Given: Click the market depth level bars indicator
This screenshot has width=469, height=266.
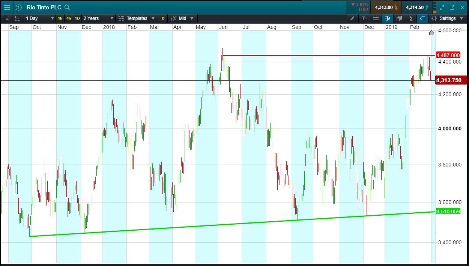Looking at the screenshot, I should [434, 7].
